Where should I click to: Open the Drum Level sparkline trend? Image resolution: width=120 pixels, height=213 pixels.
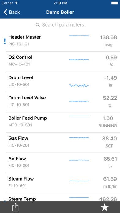(79, 85)
